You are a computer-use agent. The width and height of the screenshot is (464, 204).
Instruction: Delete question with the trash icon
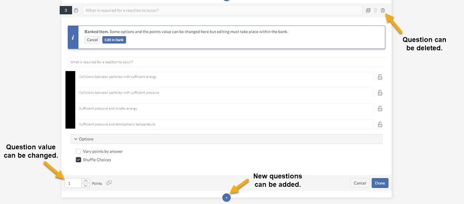click(383, 10)
